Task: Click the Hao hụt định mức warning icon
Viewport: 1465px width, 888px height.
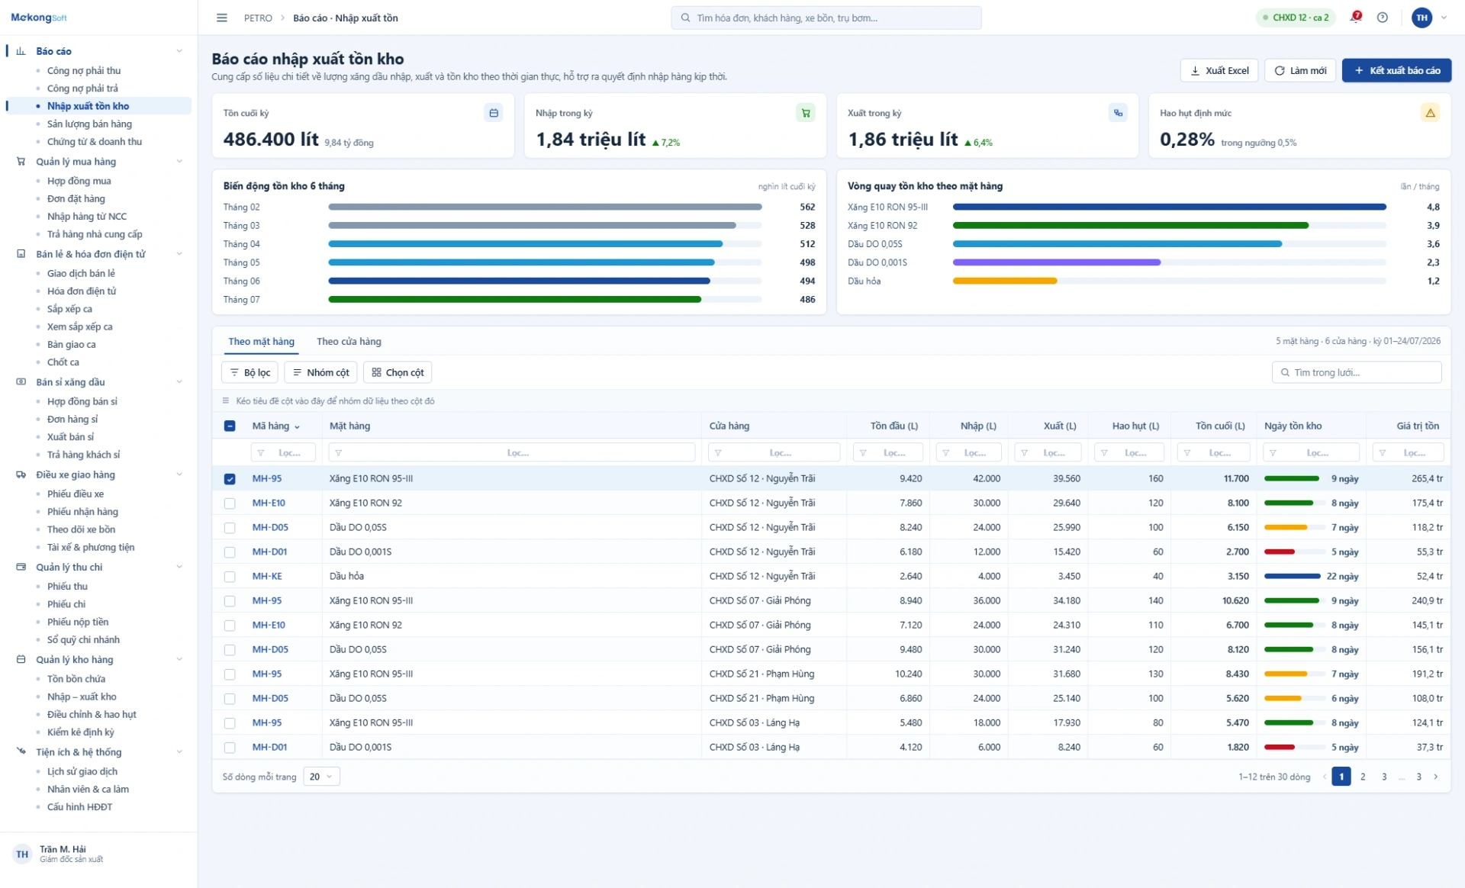Action: (1431, 113)
